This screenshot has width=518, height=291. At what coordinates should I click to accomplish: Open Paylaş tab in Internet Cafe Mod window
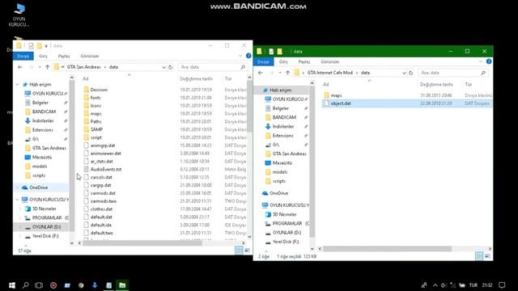pos(304,61)
